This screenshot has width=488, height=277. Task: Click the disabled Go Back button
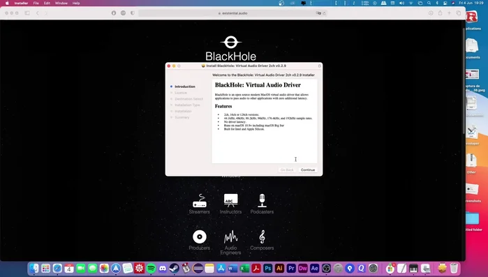tap(287, 170)
